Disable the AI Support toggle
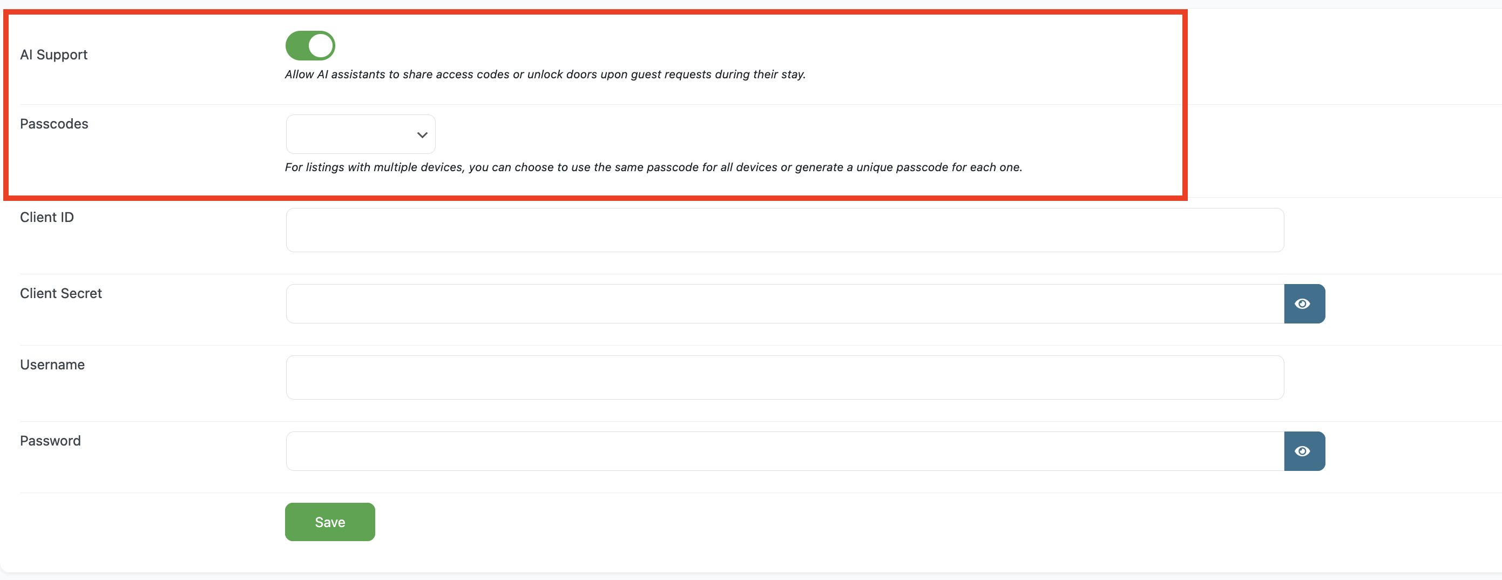The height and width of the screenshot is (580, 1502). pos(309,45)
